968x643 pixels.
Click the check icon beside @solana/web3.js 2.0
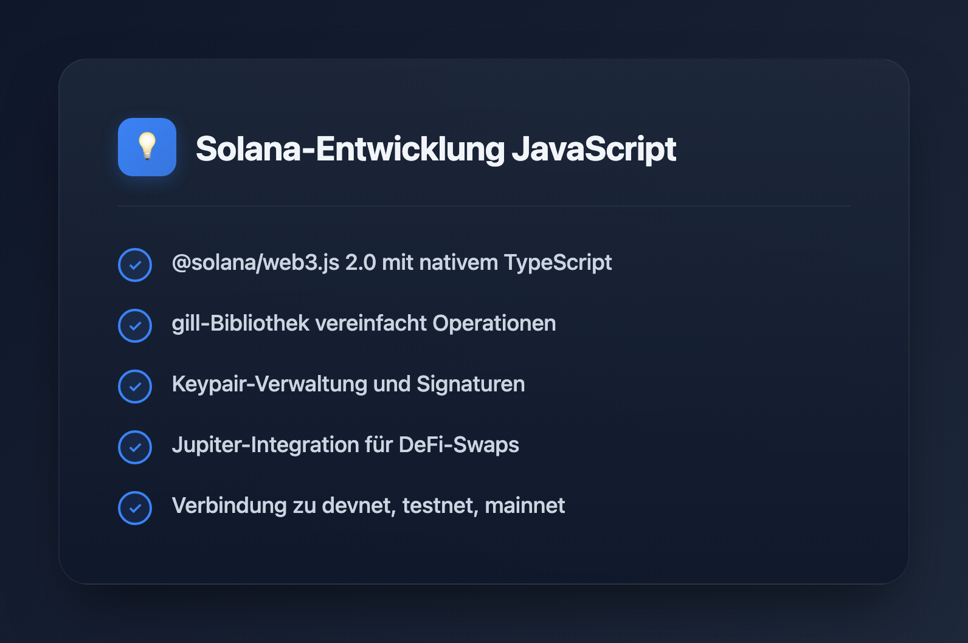coord(135,265)
